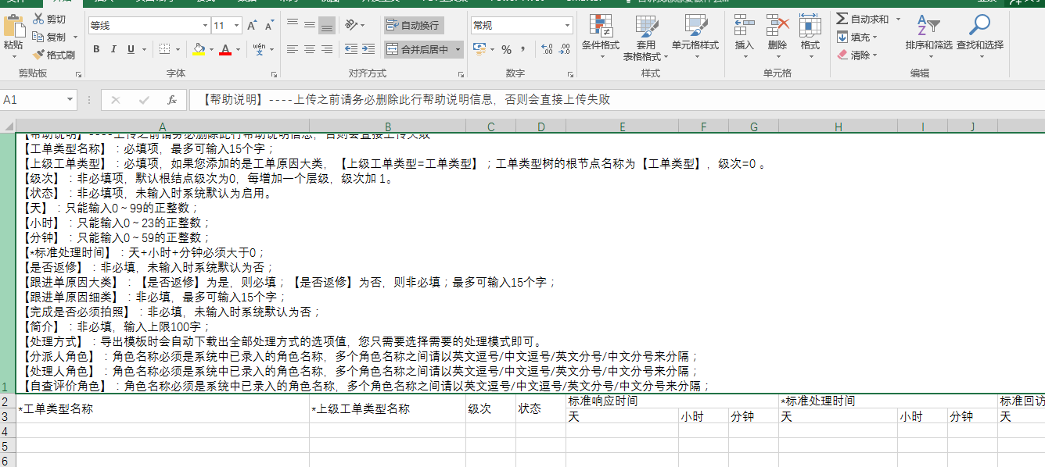Click the AutoSum (自动求和) button

coord(862,19)
